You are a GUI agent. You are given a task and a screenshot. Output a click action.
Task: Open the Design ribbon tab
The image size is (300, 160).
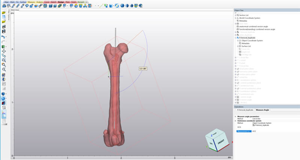(x=61, y=2)
